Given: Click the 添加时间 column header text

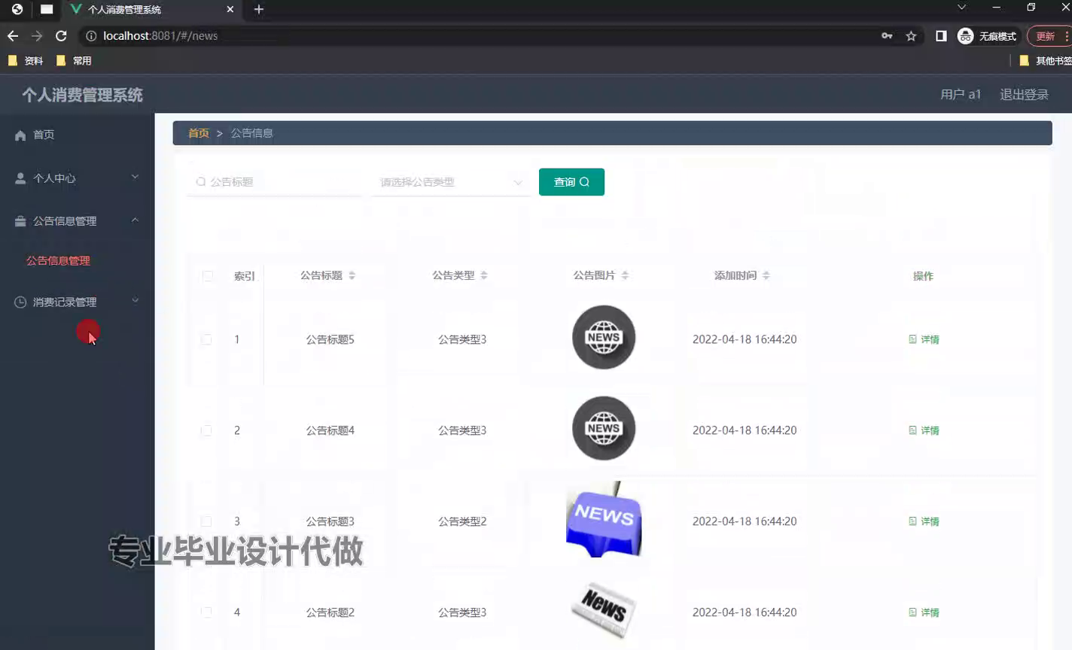Looking at the screenshot, I should [735, 276].
